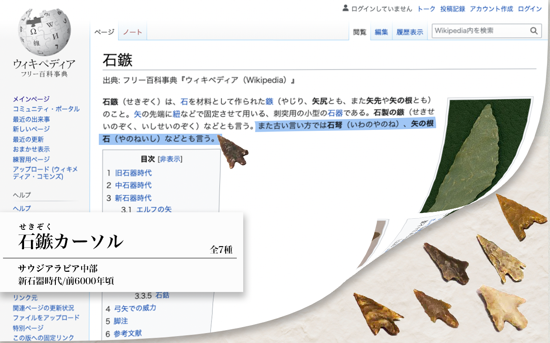Jump to 新石器時代 section in contents
The height and width of the screenshot is (343, 550).
[x=134, y=198]
